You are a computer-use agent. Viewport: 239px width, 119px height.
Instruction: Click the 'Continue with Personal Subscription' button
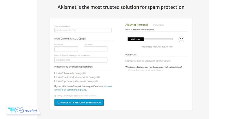[79, 102]
